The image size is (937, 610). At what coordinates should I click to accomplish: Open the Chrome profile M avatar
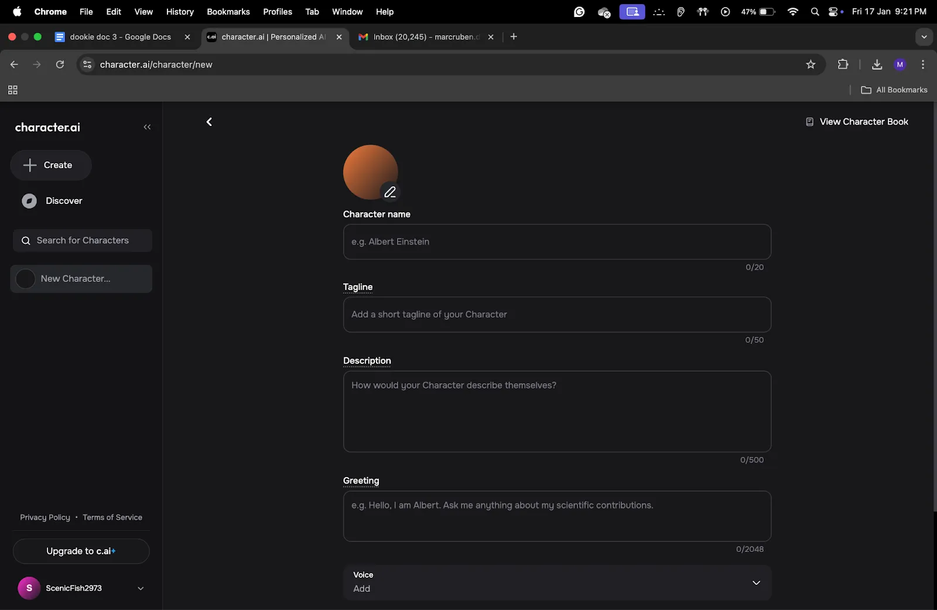coord(900,64)
